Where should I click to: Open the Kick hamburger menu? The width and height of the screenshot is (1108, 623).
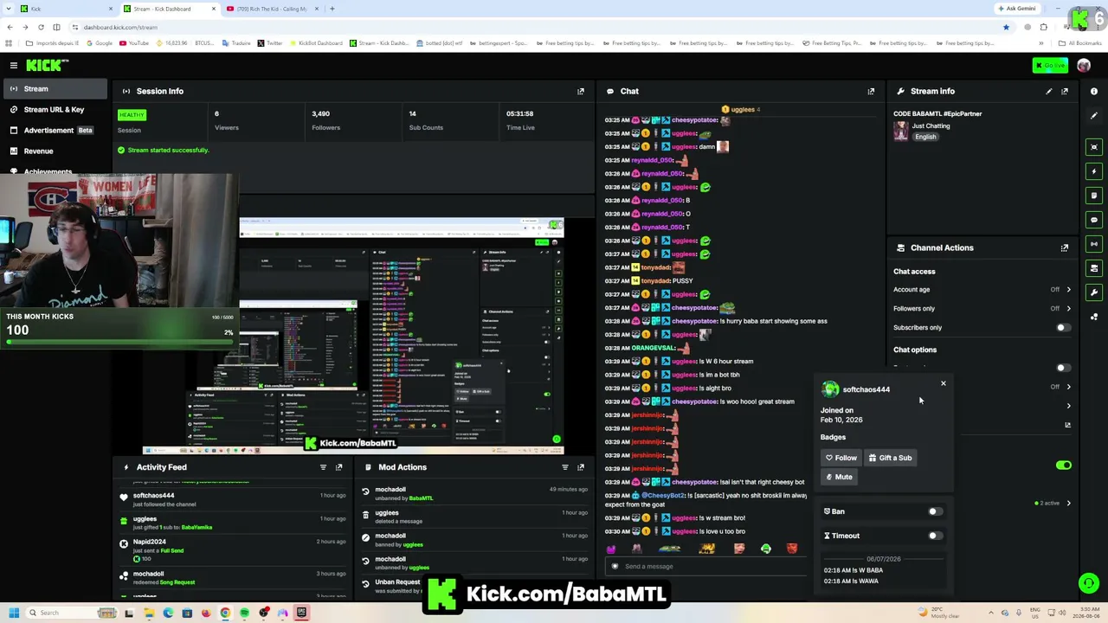coord(14,65)
